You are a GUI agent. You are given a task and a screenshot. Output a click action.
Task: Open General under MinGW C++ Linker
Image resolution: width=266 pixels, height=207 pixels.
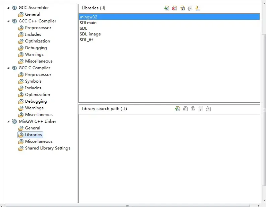click(32, 128)
